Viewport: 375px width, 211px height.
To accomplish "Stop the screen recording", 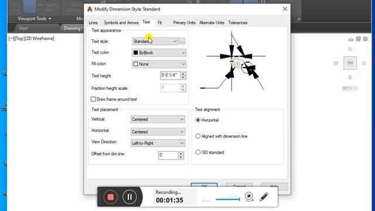I will (x=111, y=197).
